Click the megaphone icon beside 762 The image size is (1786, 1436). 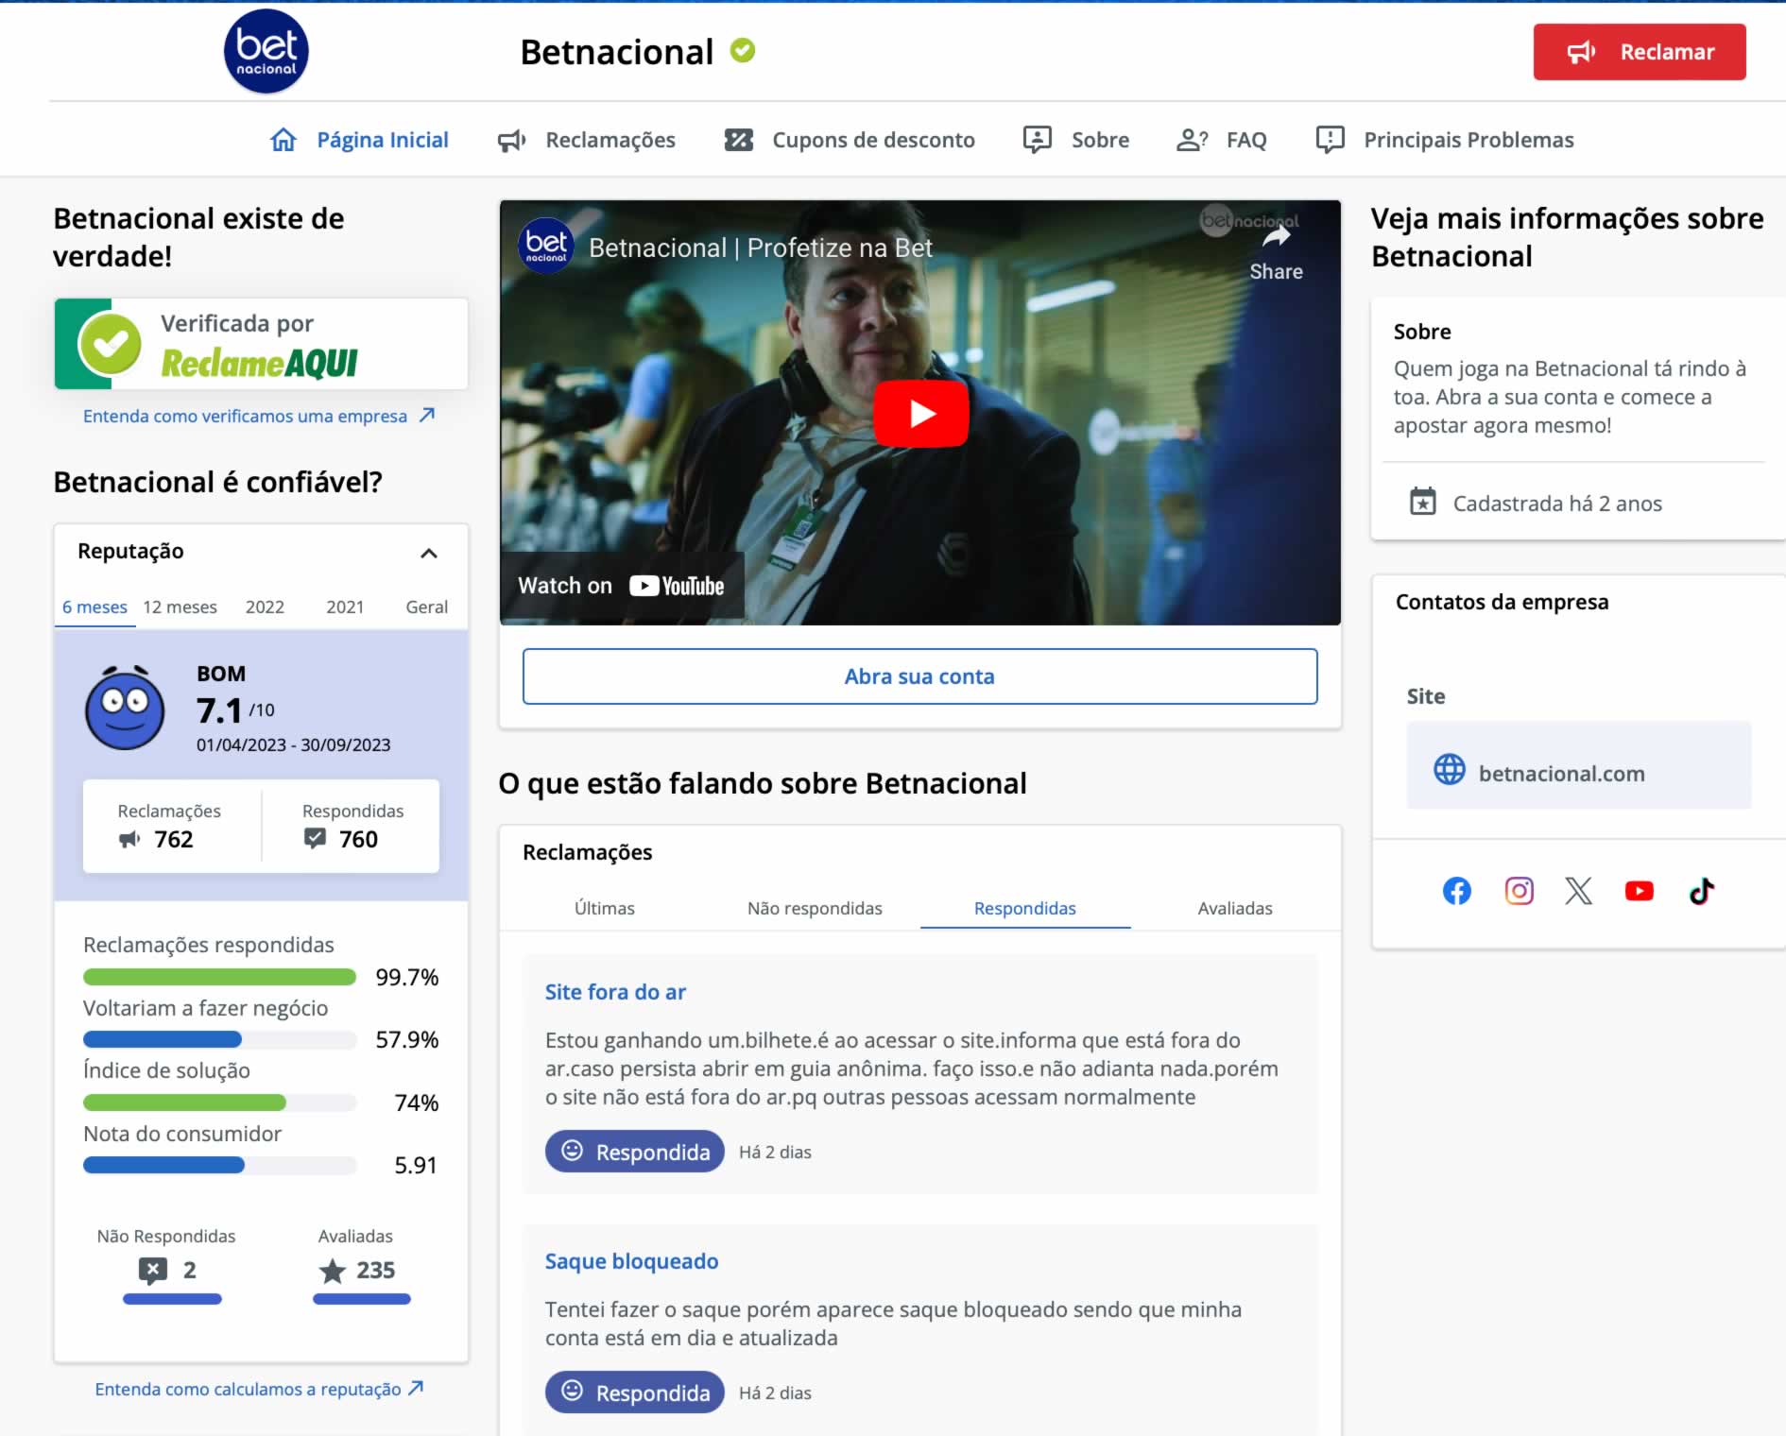click(x=129, y=839)
